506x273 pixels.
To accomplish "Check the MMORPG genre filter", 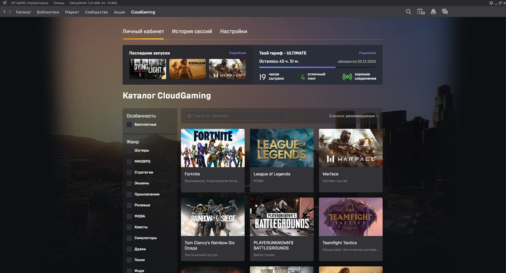I will coord(129,161).
